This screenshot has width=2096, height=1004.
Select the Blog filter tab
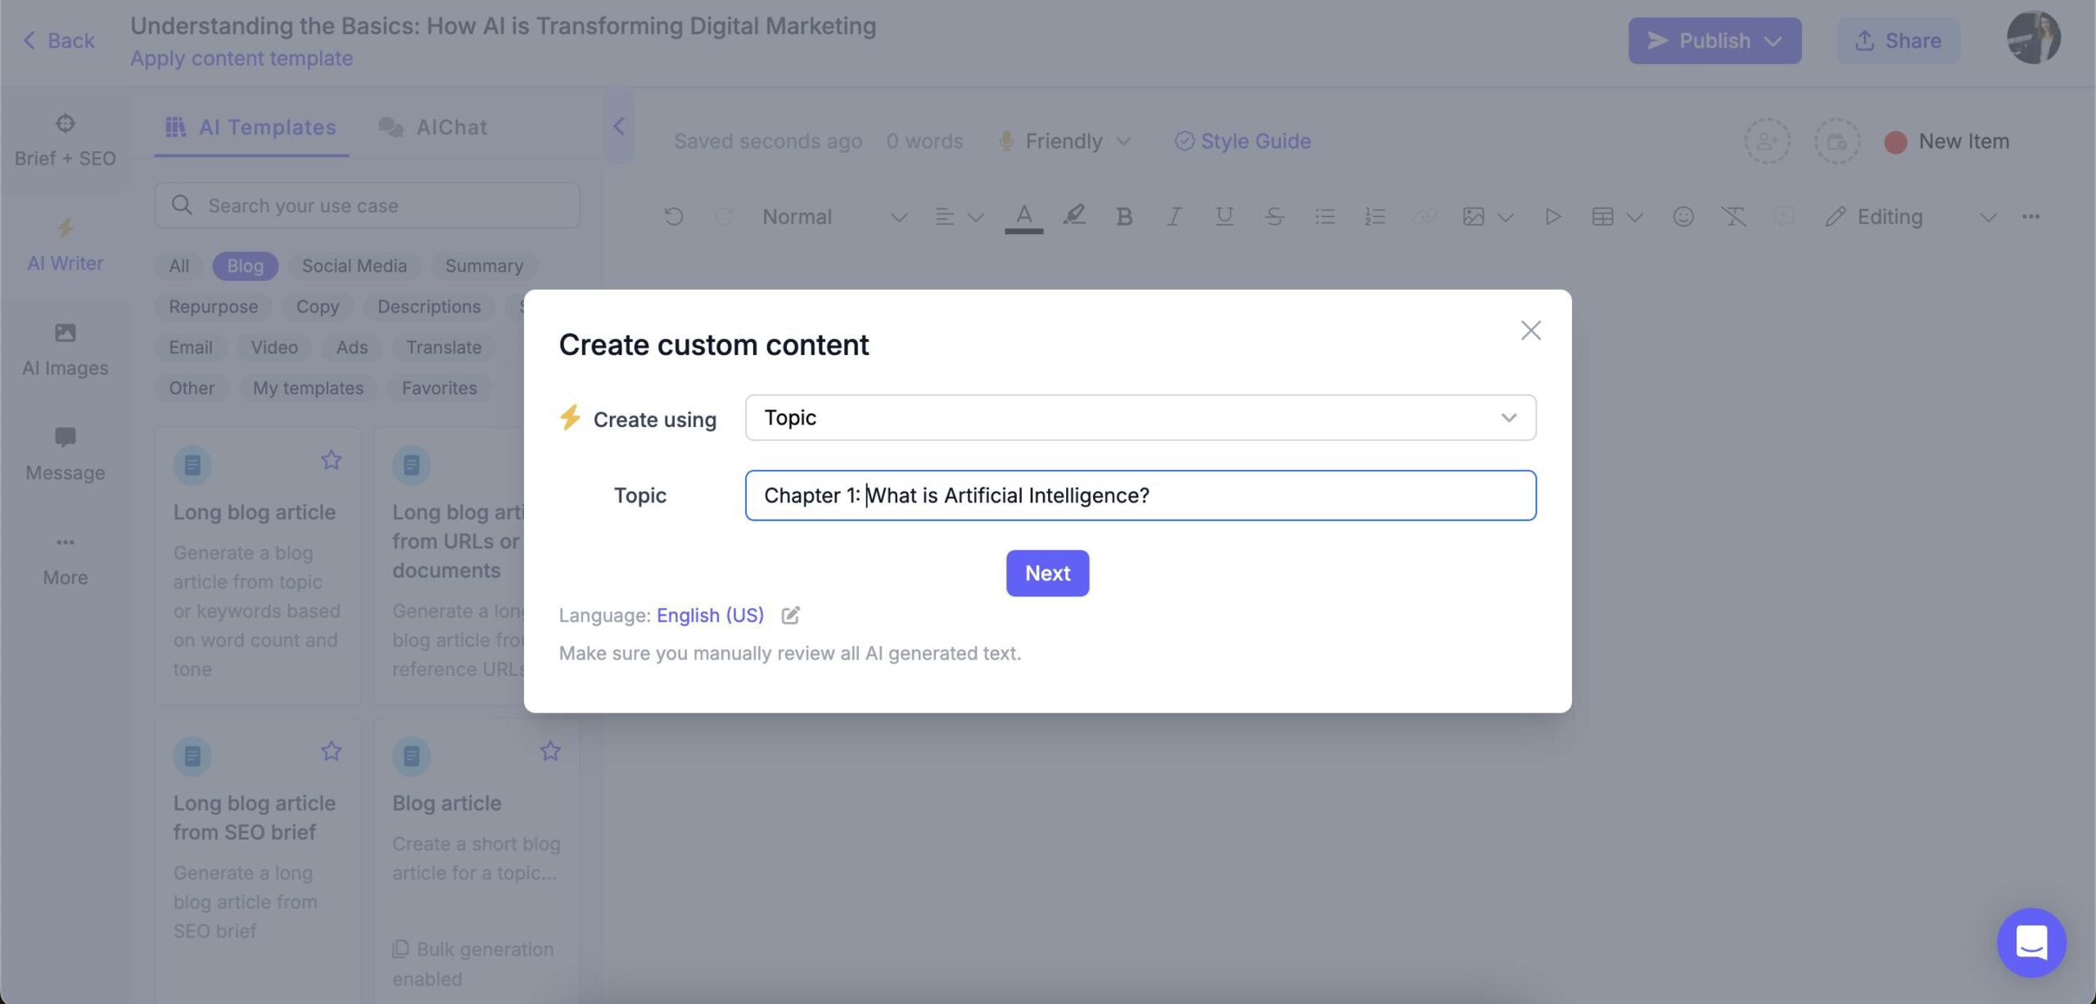245,266
